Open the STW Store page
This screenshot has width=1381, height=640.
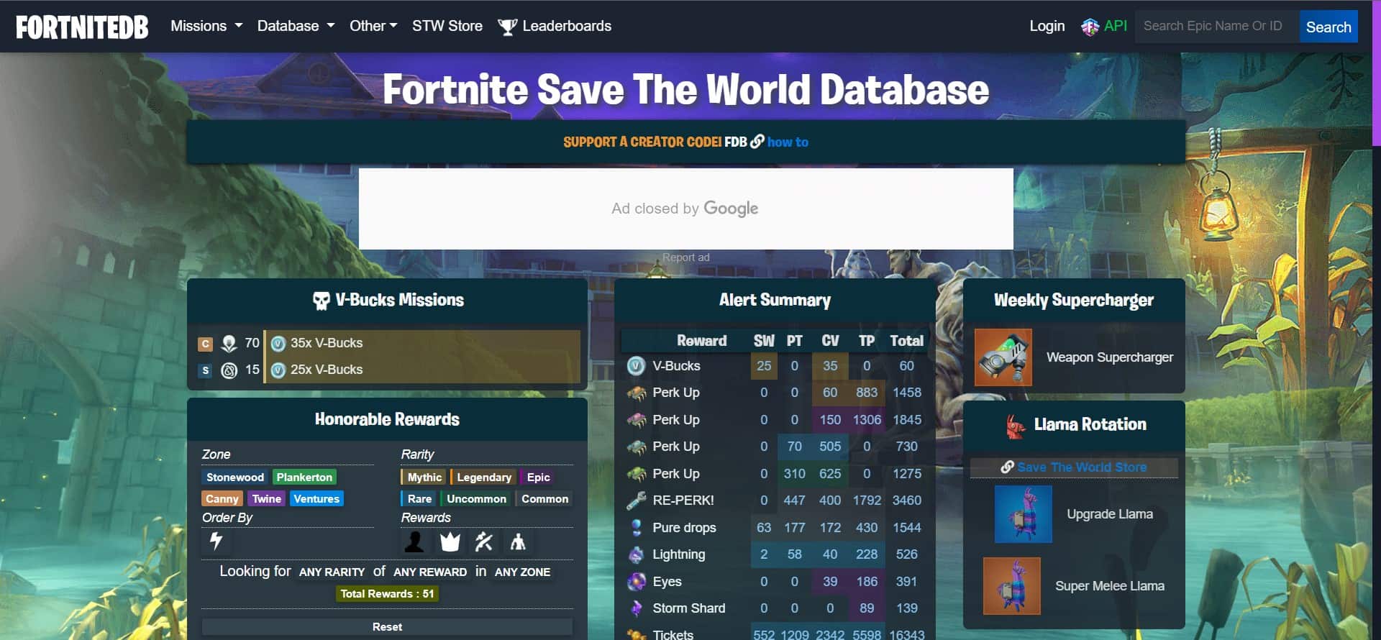[447, 27]
